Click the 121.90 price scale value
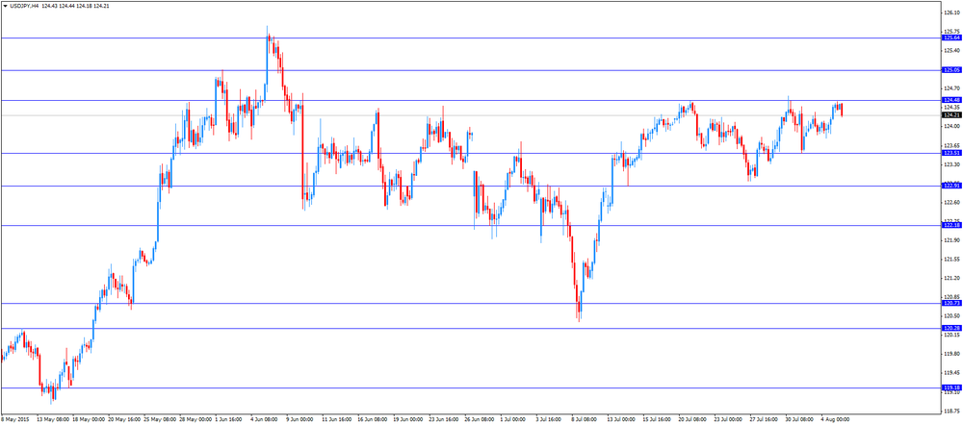 pos(952,240)
